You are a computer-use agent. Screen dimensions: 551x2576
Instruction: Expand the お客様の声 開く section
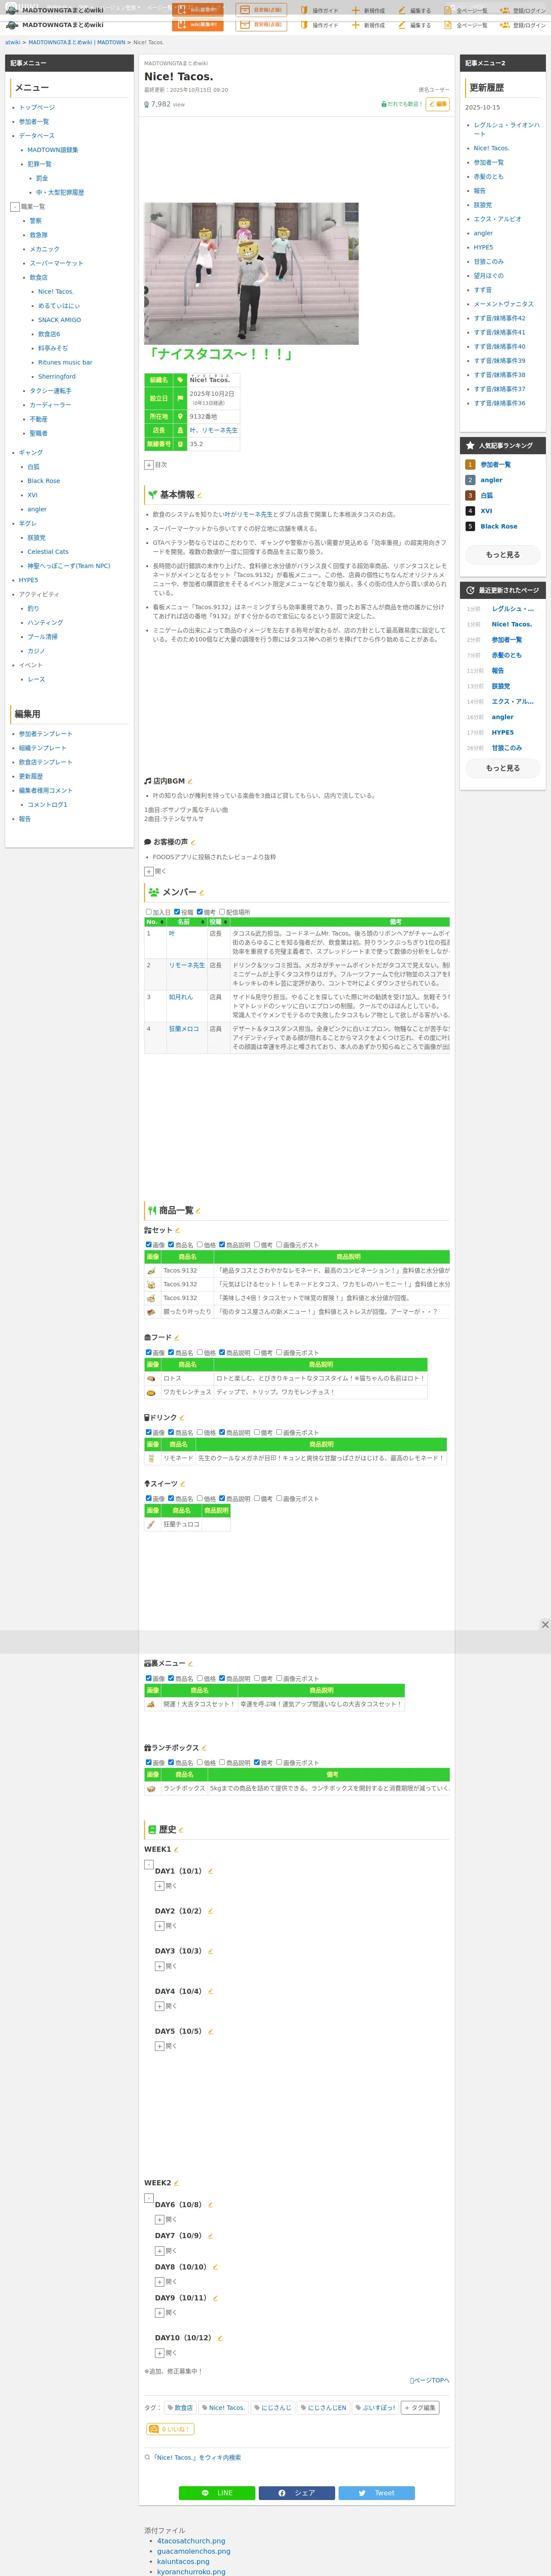coord(149,871)
